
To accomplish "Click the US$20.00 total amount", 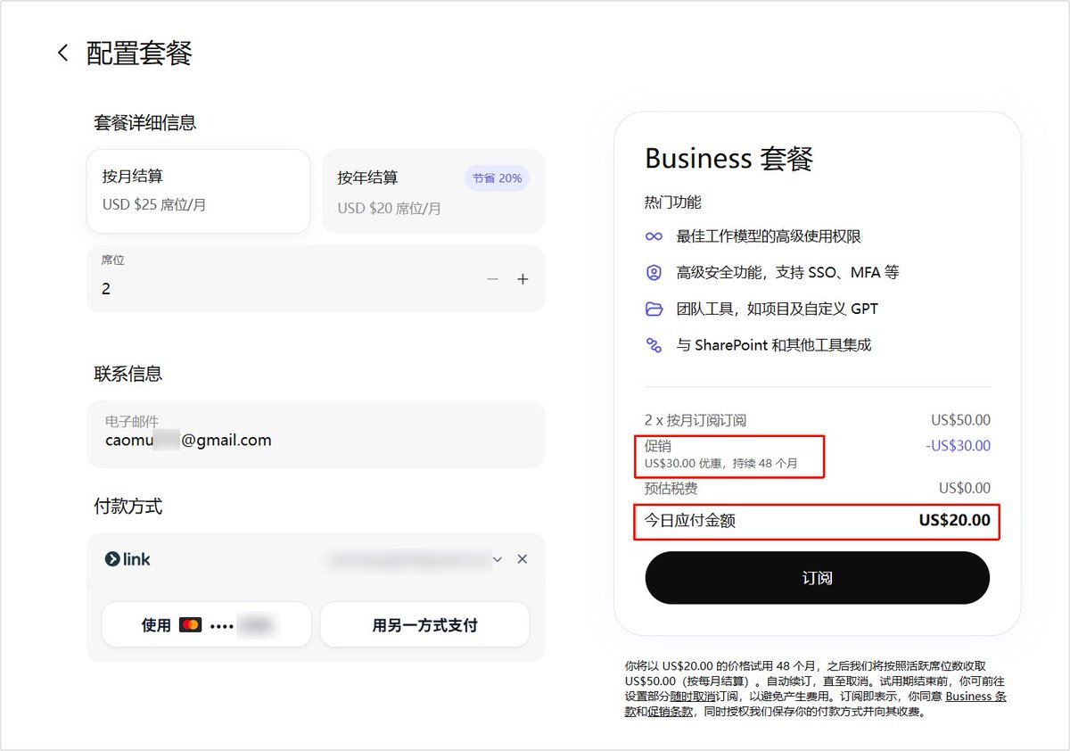I will [x=954, y=521].
